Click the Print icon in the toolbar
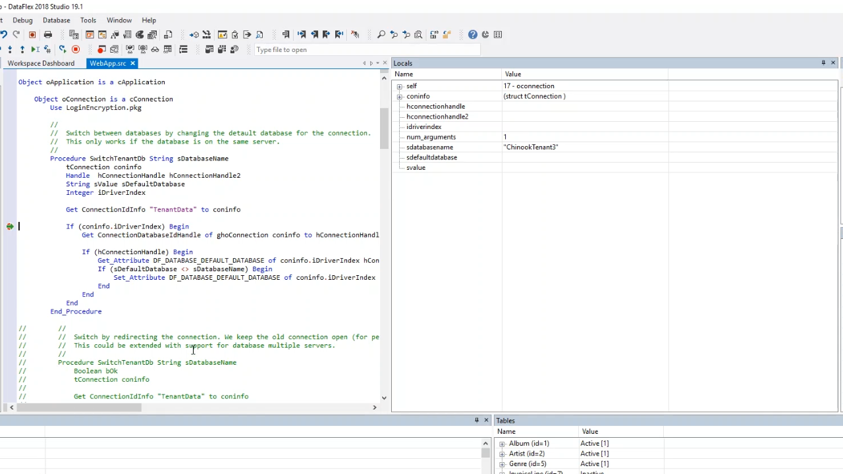This screenshot has height=474, width=843. (47, 35)
